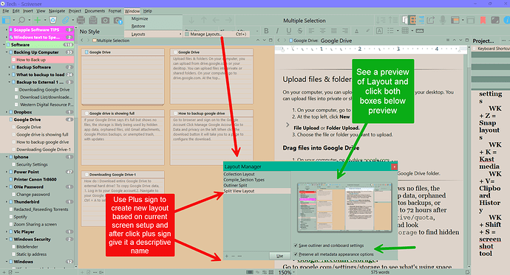Click the camera Snapshot icon
Screen dimensions: 510x275
[x=105, y=21]
